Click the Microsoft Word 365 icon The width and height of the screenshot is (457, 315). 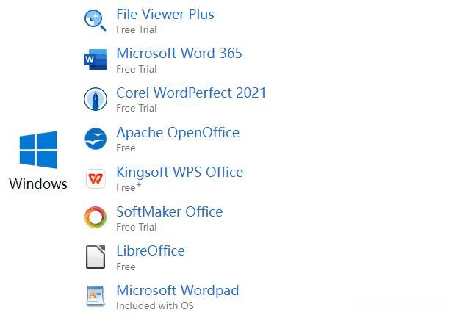[x=96, y=59]
